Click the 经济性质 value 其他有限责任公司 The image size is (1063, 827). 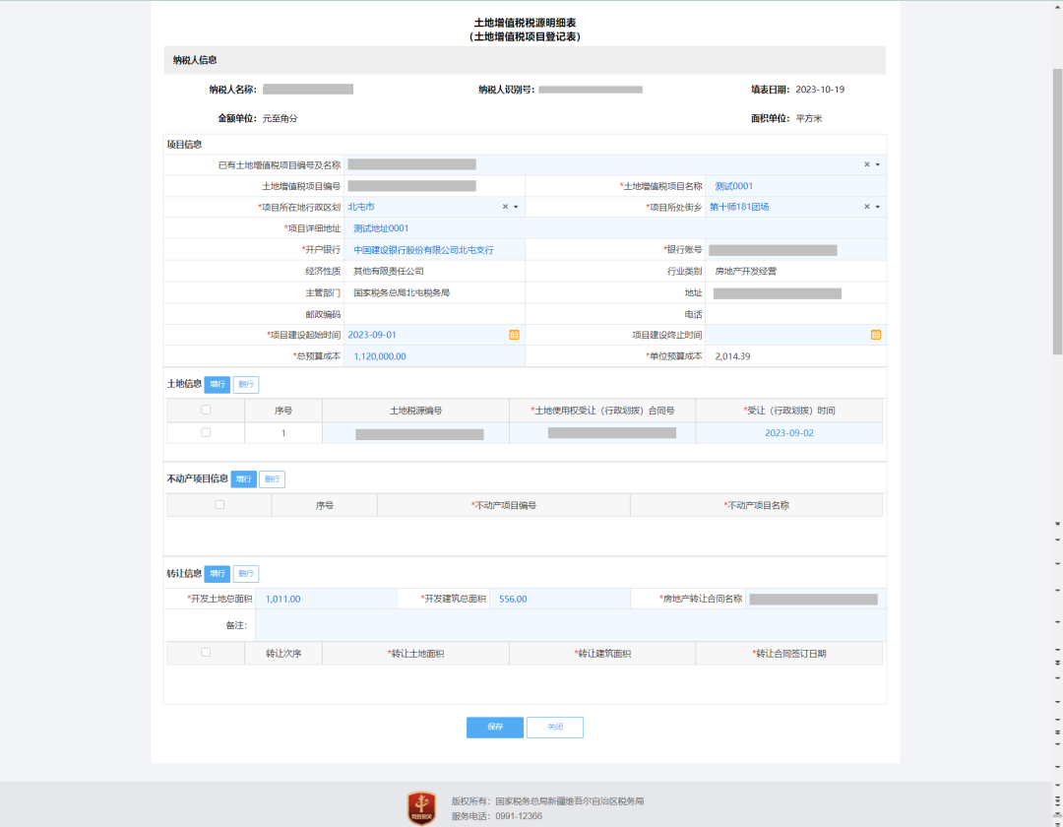[x=389, y=271]
